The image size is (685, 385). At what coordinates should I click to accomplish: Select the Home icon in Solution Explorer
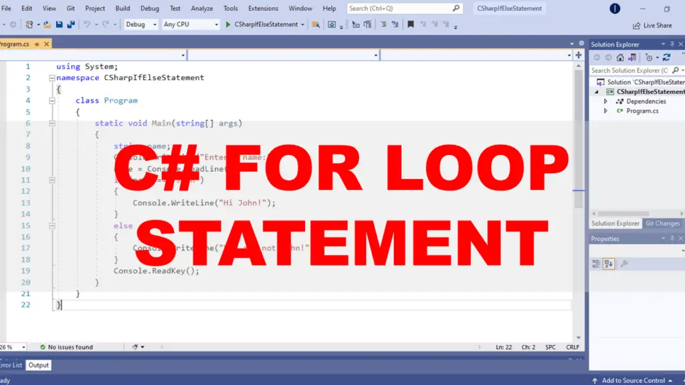coord(620,58)
